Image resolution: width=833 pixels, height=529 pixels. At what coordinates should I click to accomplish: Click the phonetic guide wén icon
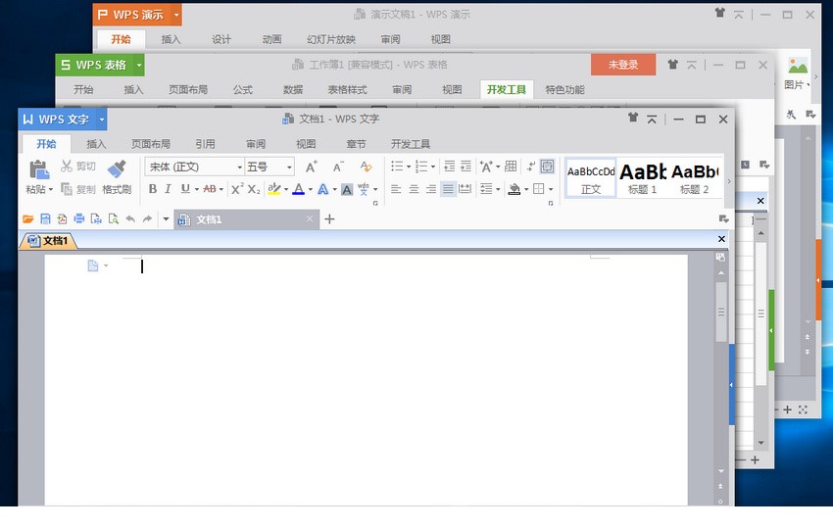[364, 188]
